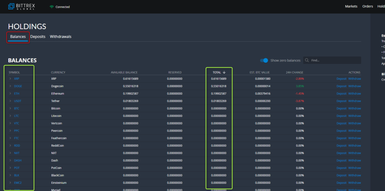Expand the DASH row chevron
The width and height of the screenshot is (385, 191).
(x=10, y=160)
